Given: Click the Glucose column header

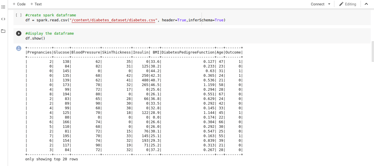Looking at the screenshot, I should [62, 52].
